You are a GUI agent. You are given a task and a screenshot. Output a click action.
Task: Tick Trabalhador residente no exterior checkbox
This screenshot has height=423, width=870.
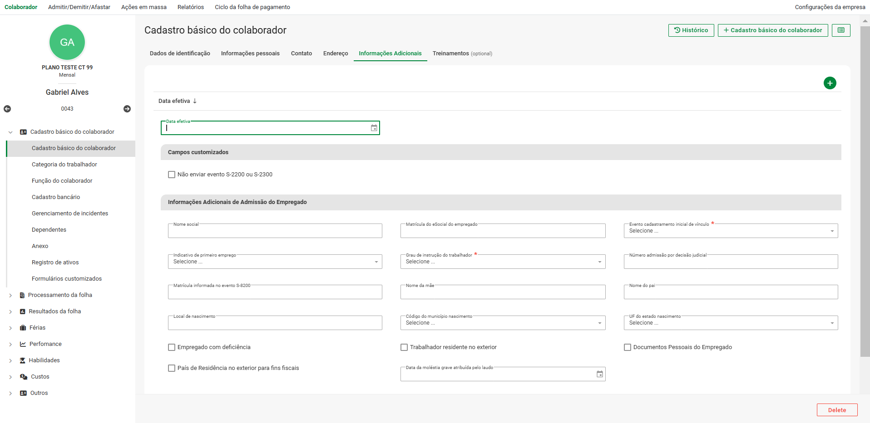pos(404,347)
